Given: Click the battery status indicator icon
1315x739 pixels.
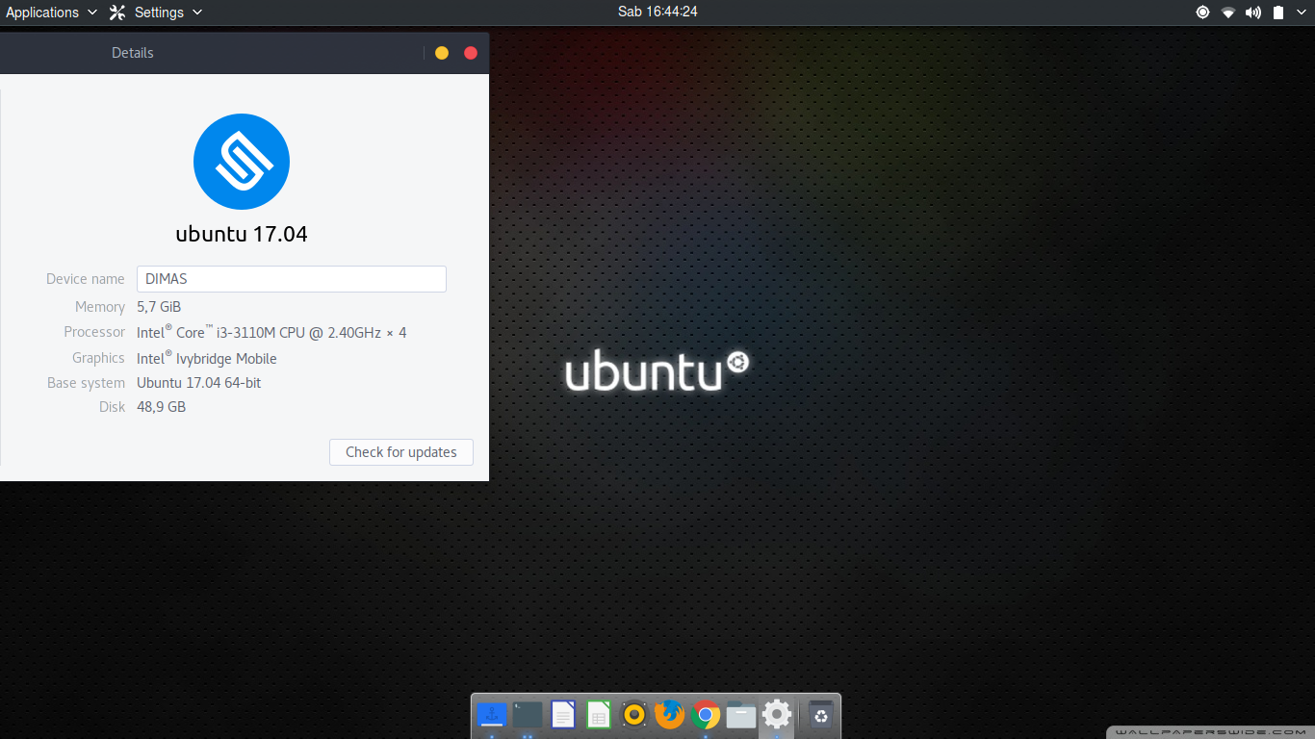Looking at the screenshot, I should coord(1278,13).
